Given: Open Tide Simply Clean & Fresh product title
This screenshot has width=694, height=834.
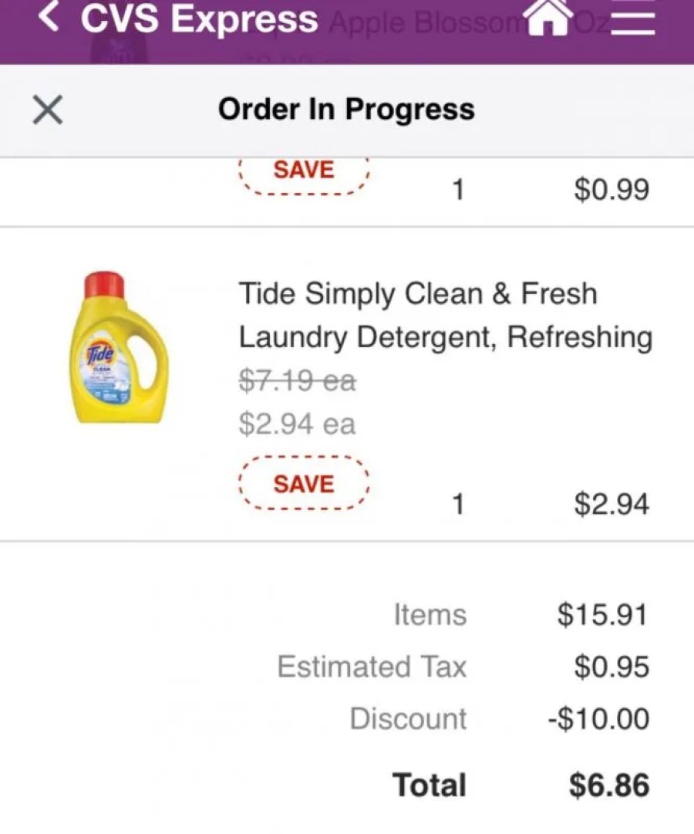Looking at the screenshot, I should (x=445, y=315).
